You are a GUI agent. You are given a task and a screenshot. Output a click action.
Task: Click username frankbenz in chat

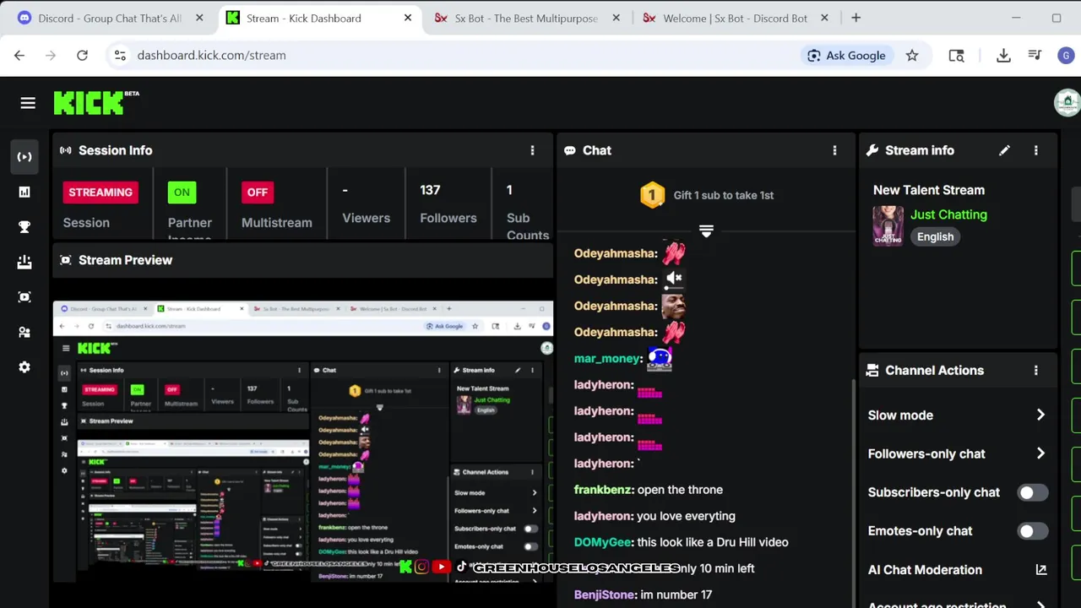(x=602, y=490)
